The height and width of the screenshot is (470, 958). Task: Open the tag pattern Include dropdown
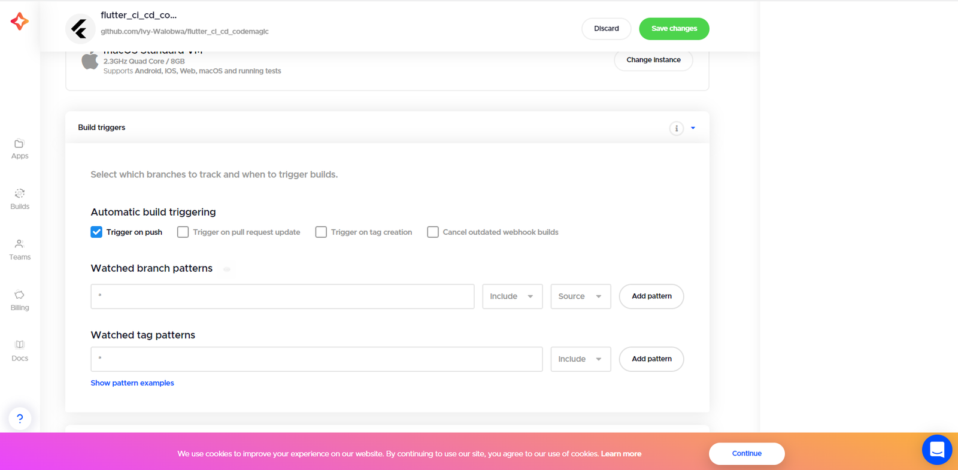pos(580,359)
